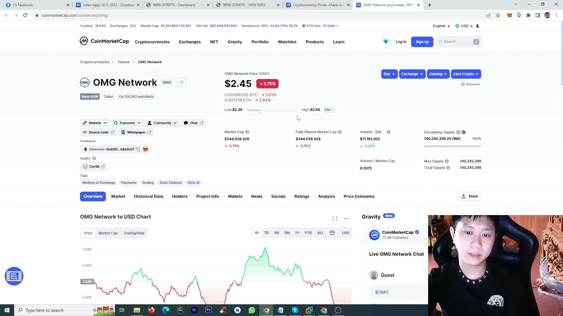Toggle dark mode with the moon icon
The height and width of the screenshot is (316, 563).
pos(478,26)
